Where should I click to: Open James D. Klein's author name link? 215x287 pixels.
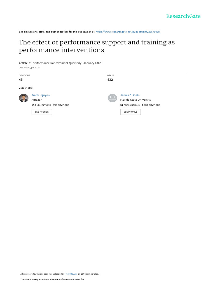click(x=130, y=95)
